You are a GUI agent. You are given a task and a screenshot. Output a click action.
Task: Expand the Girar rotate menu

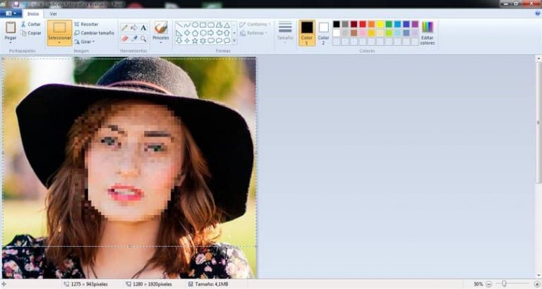85,42
